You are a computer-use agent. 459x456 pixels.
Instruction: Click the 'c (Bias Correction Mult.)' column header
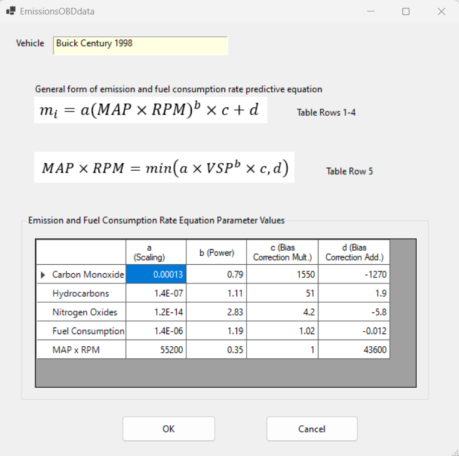click(x=282, y=252)
